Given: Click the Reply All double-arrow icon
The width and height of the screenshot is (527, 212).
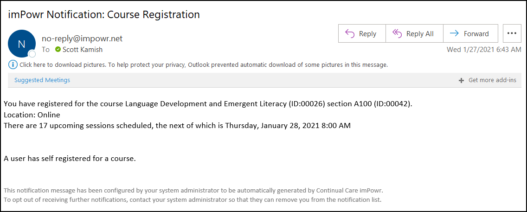Looking at the screenshot, I should pos(397,33).
